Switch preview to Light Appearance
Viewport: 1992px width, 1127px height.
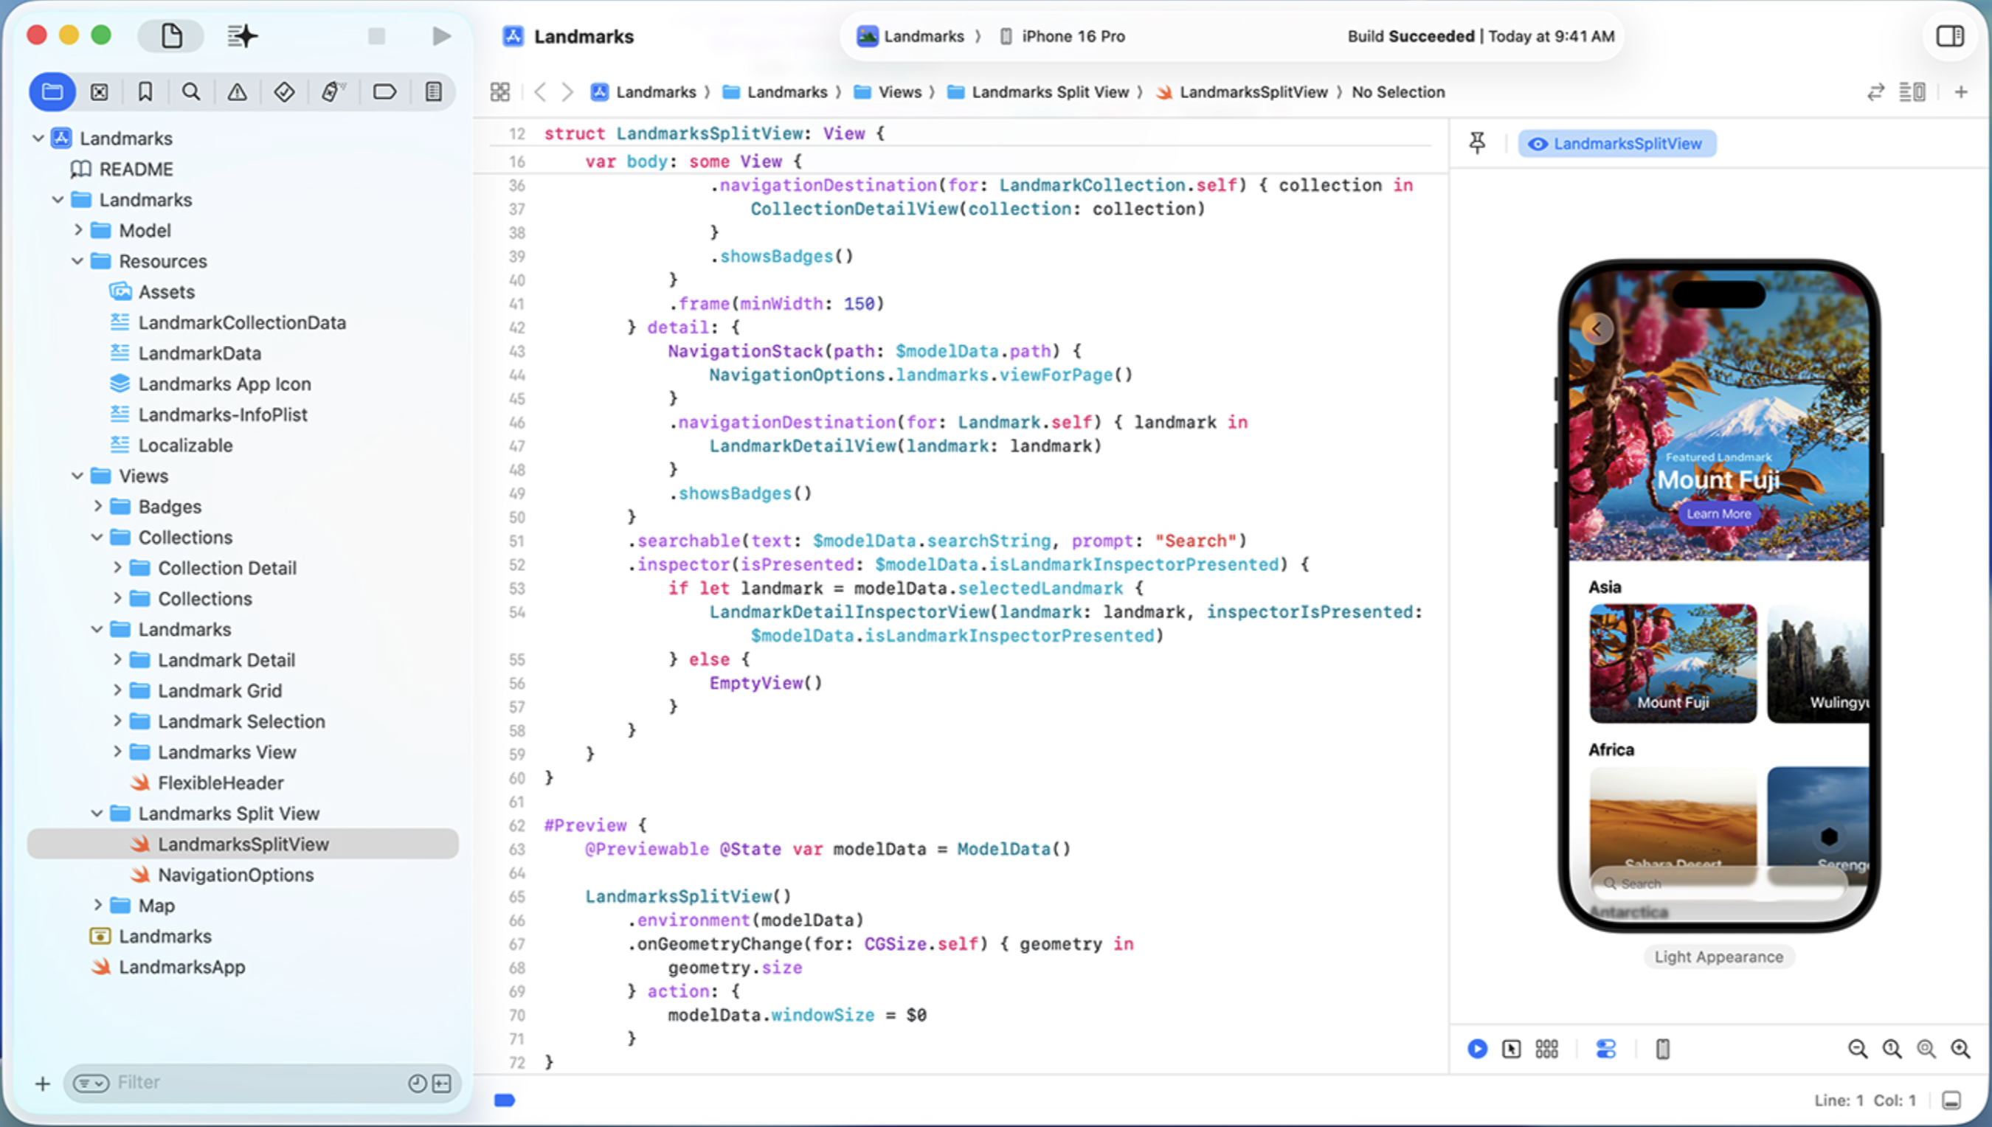(1718, 957)
